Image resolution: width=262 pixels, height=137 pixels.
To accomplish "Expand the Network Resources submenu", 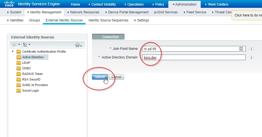I will coord(83,12).
